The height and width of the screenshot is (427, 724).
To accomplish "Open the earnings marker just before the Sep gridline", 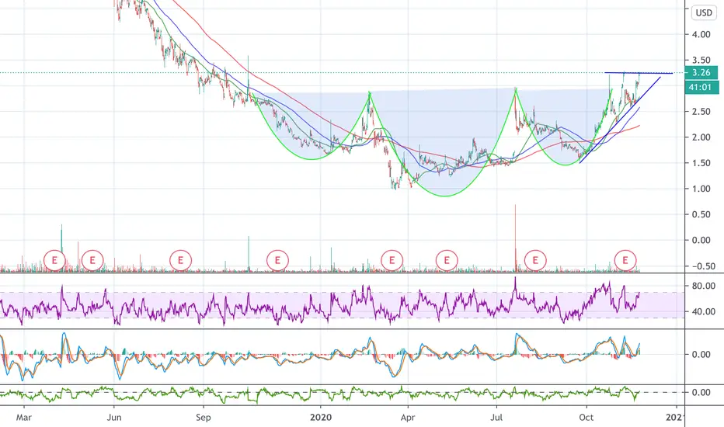I will (180, 260).
